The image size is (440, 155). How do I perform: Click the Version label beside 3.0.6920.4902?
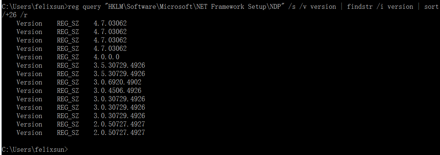coord(29,82)
